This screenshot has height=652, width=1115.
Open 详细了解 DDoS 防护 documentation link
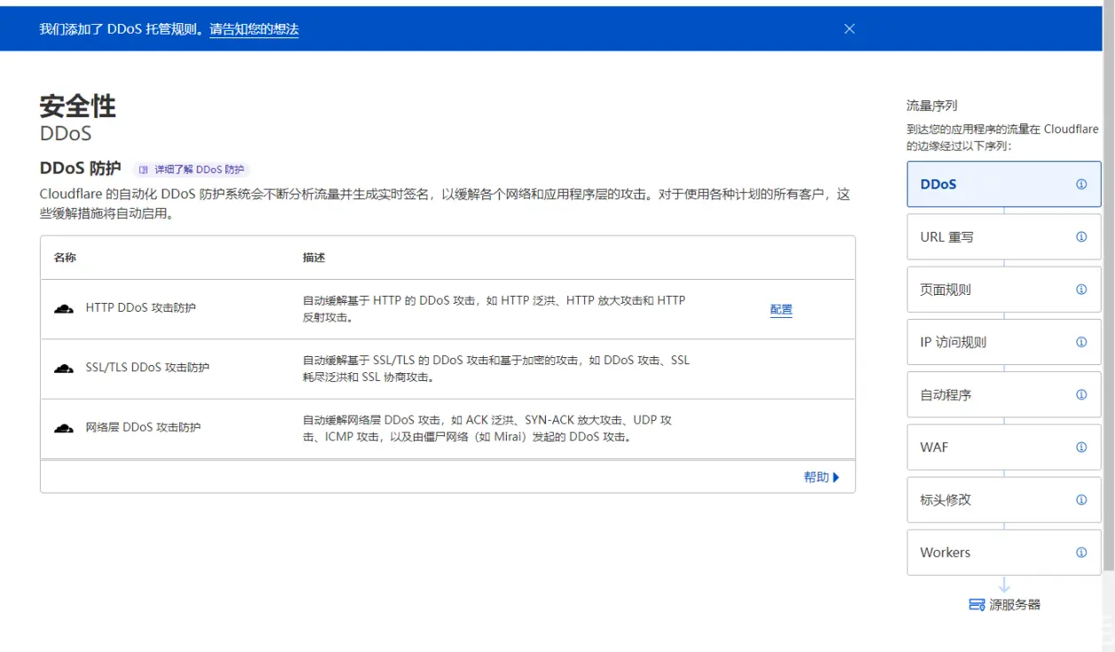200,170
